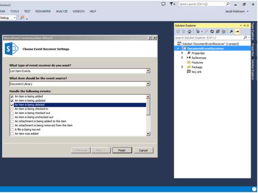Screen dimensions: 258x193
Task: Click the events list scrollbar thumb
Action: click(148, 107)
